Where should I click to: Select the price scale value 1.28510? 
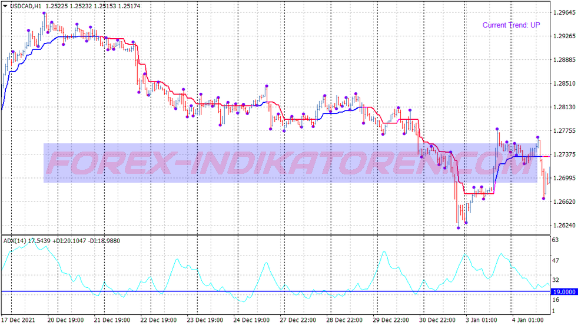565,83
